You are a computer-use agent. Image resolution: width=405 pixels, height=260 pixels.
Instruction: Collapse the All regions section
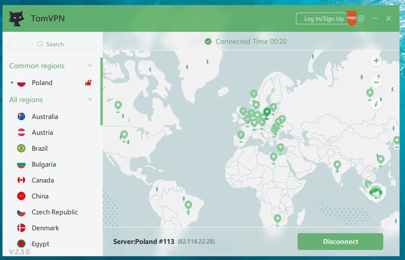[x=90, y=100]
